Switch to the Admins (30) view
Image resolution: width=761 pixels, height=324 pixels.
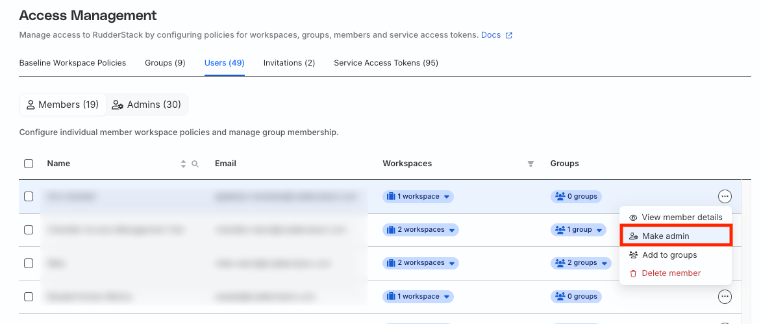pos(147,105)
